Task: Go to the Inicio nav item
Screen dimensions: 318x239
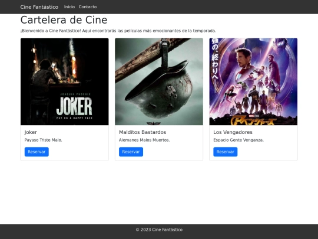Action: tap(69, 7)
